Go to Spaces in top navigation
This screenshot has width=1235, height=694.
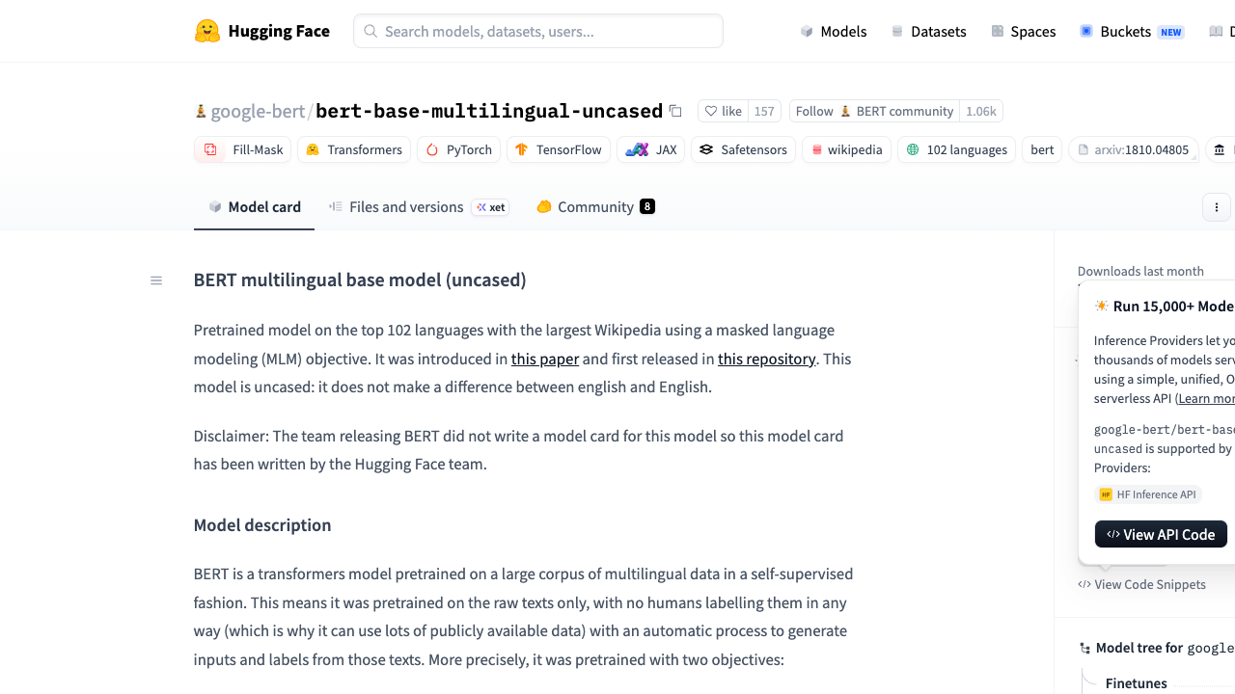pyautogui.click(x=1023, y=32)
